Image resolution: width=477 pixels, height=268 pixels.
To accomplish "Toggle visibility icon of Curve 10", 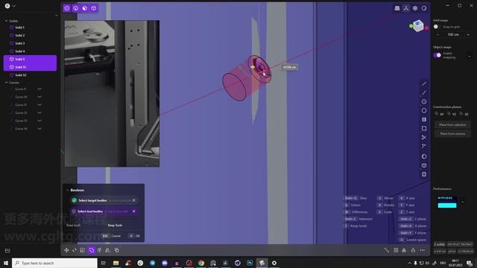I will click(40, 97).
